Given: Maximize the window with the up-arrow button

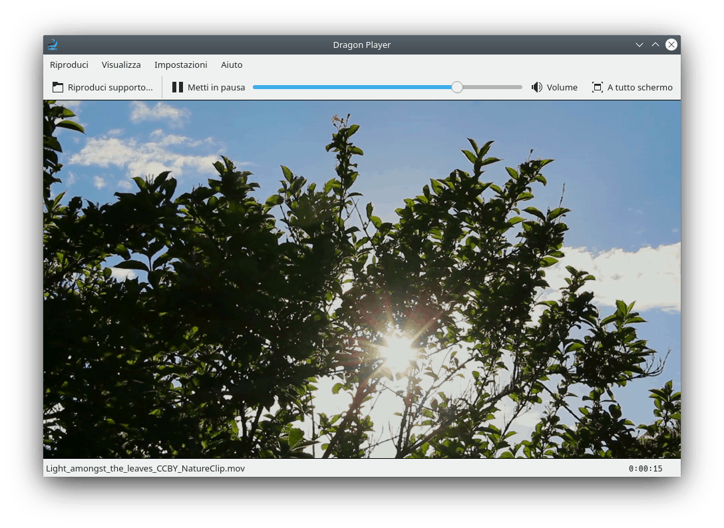Looking at the screenshot, I should [x=655, y=45].
